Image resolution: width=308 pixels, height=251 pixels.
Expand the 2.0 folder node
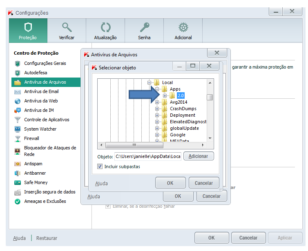pos(165,96)
